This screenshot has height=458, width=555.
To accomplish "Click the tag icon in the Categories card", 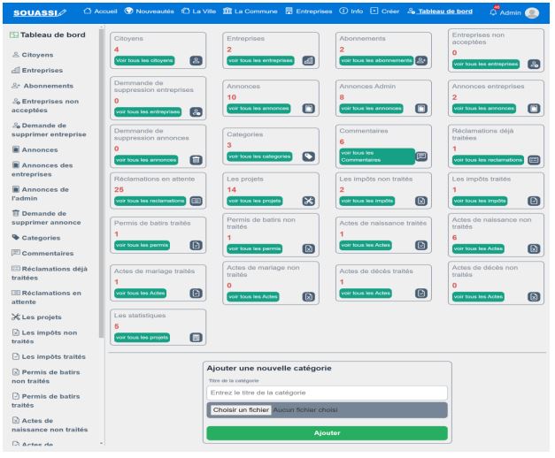I will pyautogui.click(x=308, y=156).
